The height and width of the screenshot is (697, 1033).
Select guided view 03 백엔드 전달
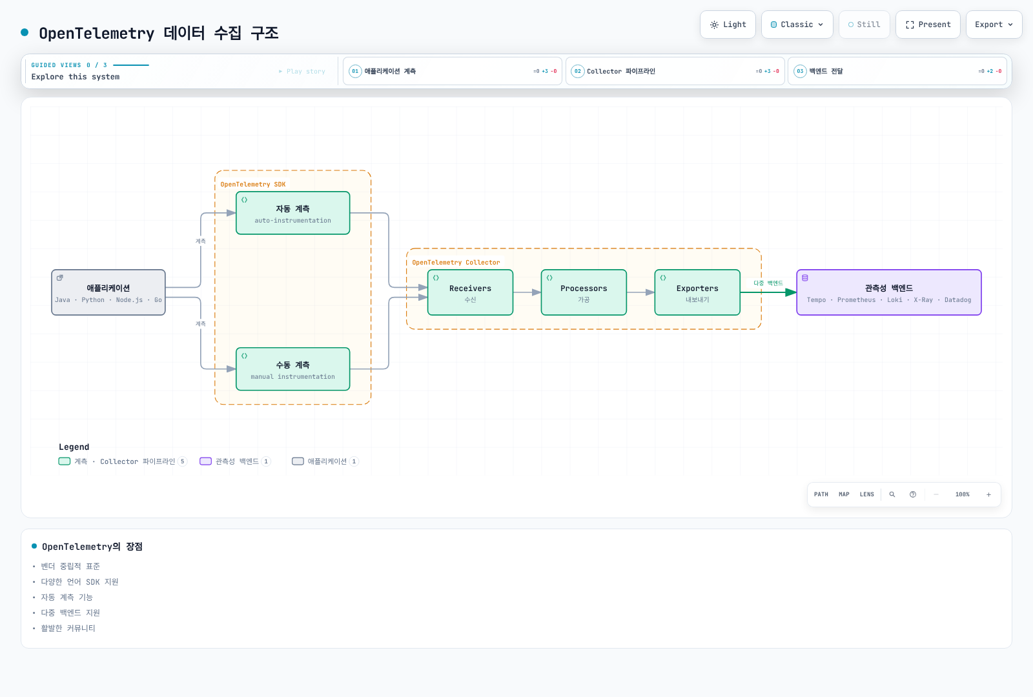pyautogui.click(x=897, y=71)
